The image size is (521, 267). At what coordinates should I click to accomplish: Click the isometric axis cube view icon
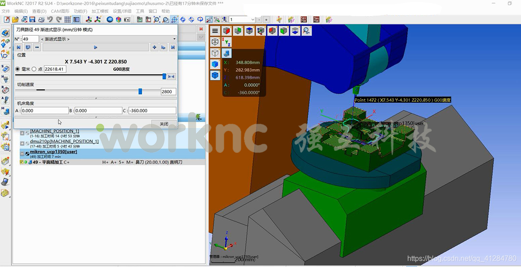coord(260,31)
